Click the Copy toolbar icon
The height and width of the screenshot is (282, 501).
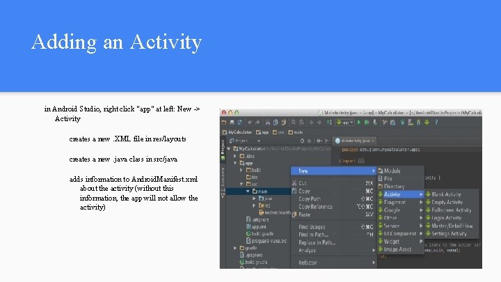coord(276,123)
